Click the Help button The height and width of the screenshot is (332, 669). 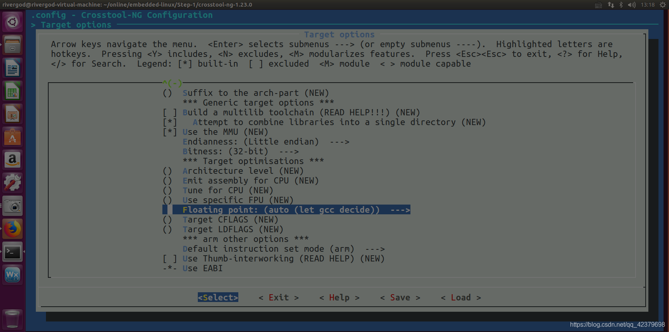tap(339, 298)
